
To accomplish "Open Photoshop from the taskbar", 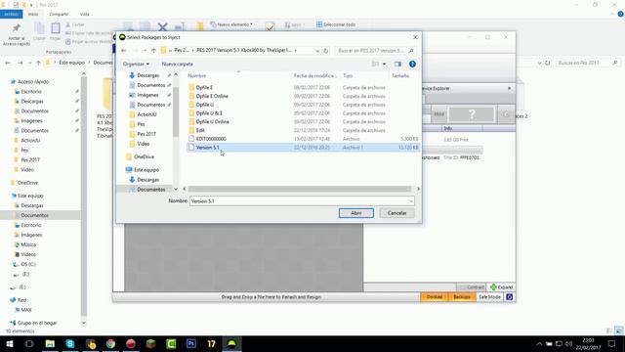I will click(x=191, y=343).
